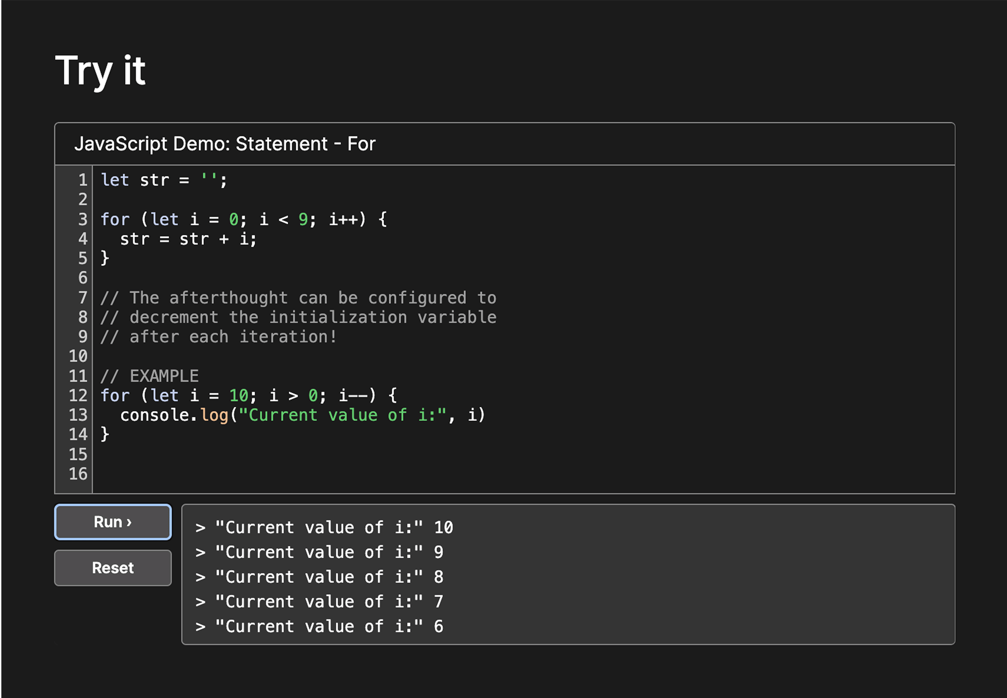Click line number 16 in gutter
The height and width of the screenshot is (698, 1007).
[78, 474]
